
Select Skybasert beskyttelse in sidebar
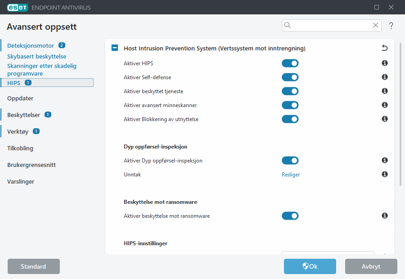tap(37, 56)
